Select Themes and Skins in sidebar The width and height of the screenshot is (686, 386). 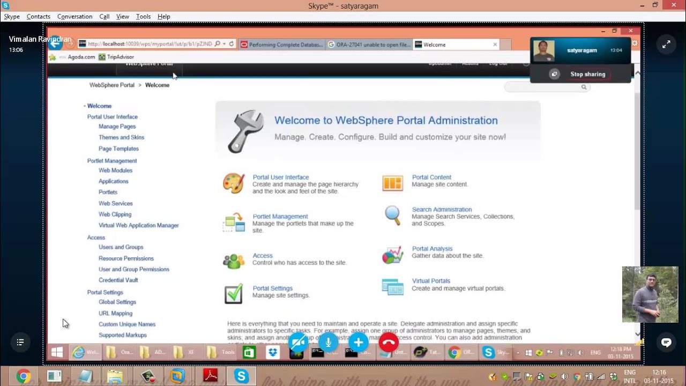click(x=122, y=137)
